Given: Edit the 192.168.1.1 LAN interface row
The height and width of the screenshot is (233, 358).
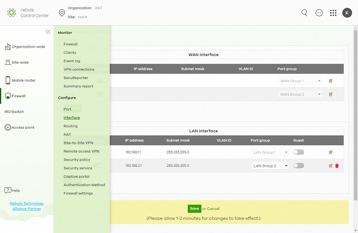Looking at the screenshot, I should tap(330, 152).
